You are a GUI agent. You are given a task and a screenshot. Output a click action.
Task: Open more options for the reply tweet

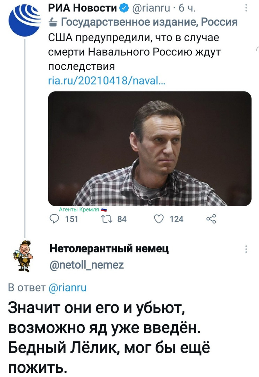pyautogui.click(x=246, y=249)
